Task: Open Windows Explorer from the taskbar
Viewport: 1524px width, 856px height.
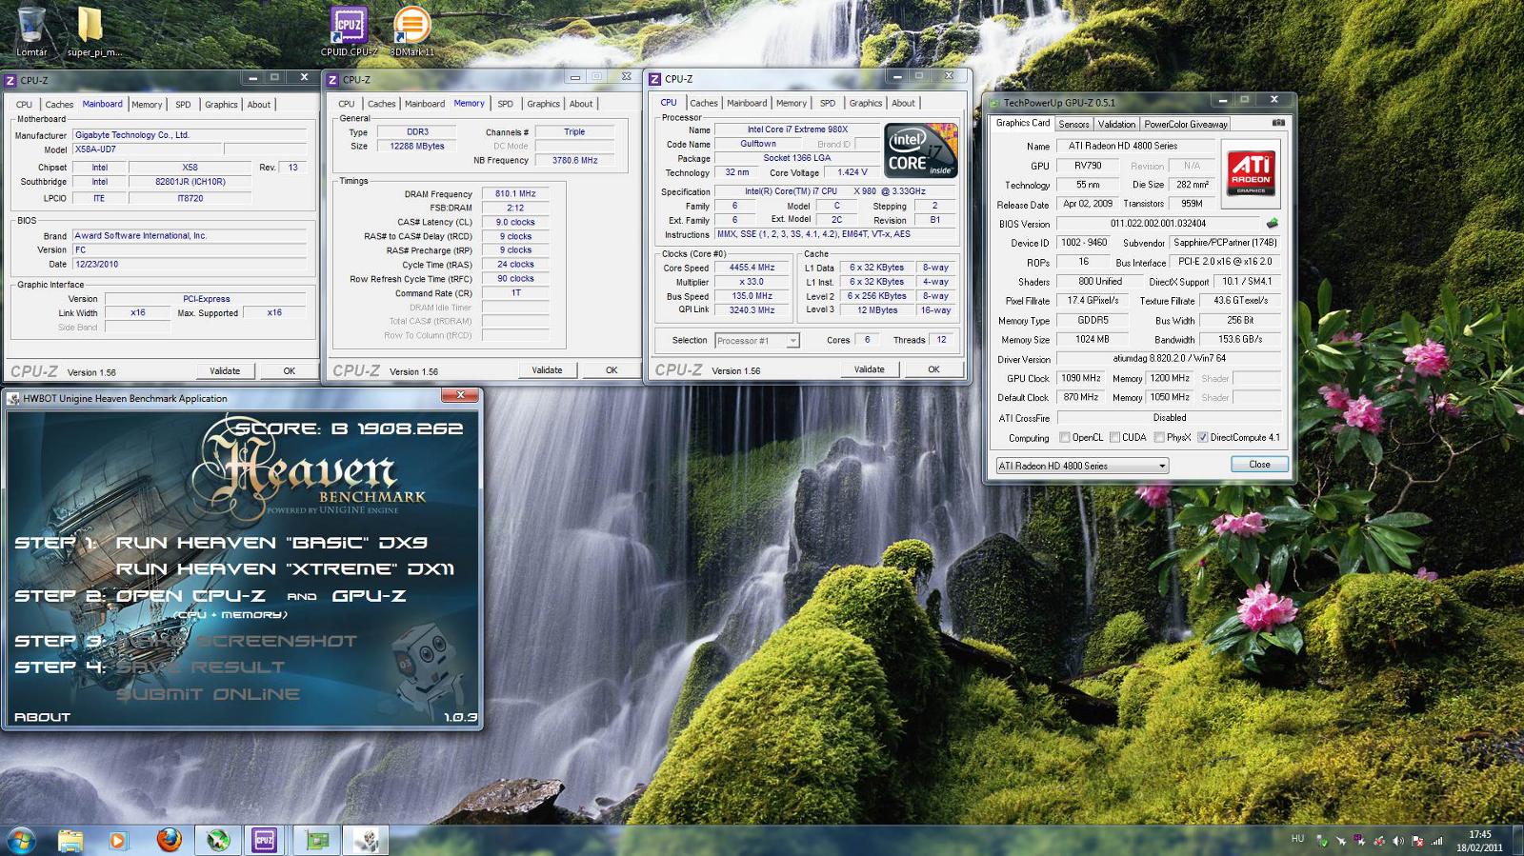Action: 70,840
